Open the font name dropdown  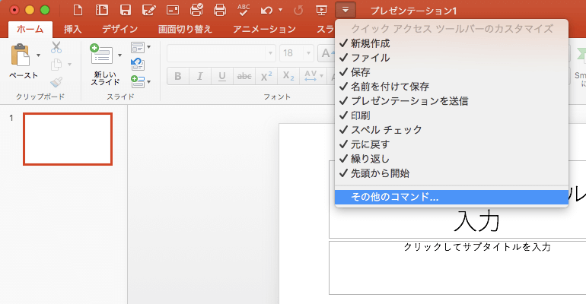click(x=271, y=53)
